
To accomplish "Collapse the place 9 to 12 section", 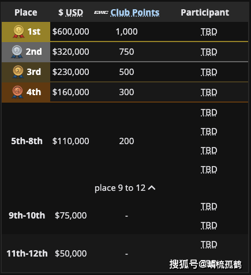I will 125,188.
